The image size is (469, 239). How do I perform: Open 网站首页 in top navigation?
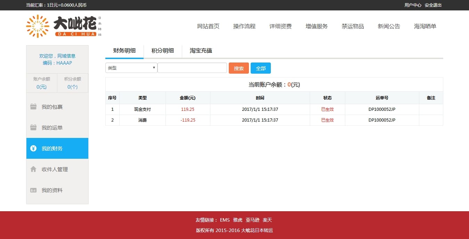point(208,26)
